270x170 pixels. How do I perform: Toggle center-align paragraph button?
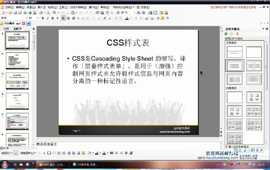point(68,18)
